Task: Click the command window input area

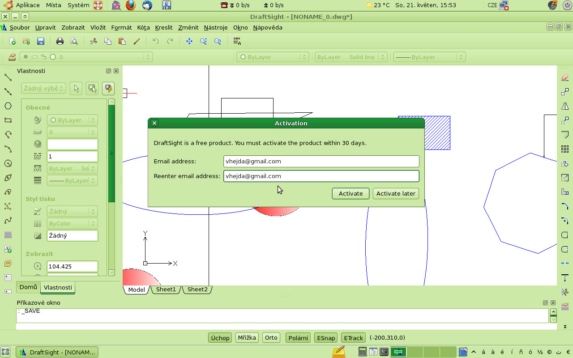Action: click(x=283, y=315)
